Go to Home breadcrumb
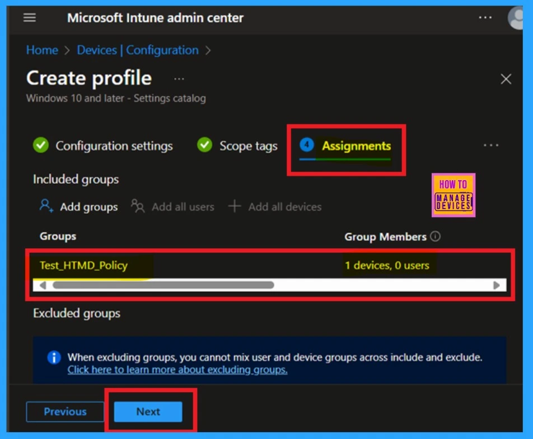This screenshot has height=439, width=533. point(42,50)
